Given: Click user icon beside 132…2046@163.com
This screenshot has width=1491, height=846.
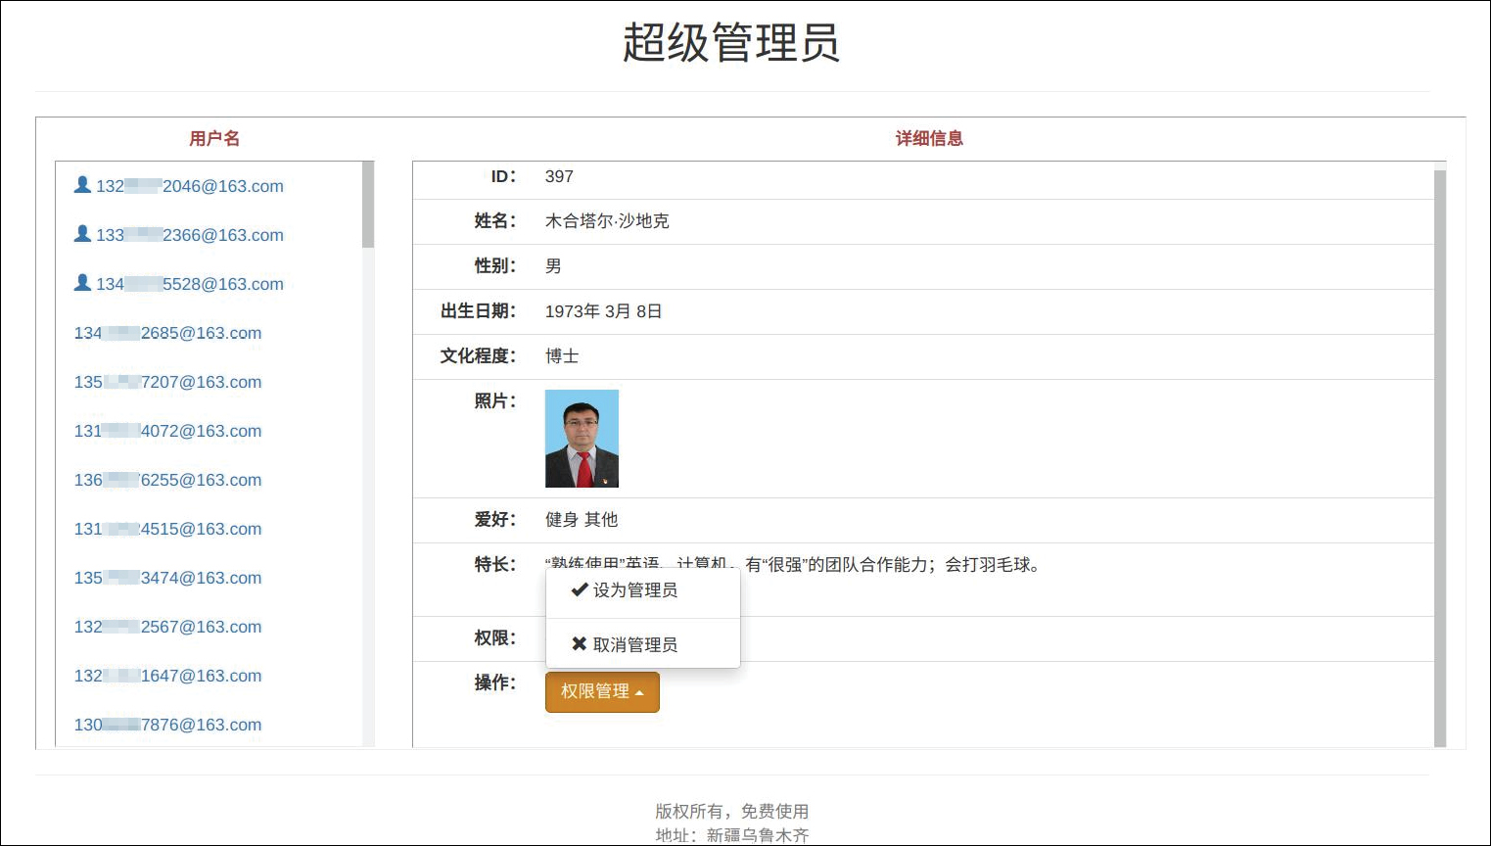Looking at the screenshot, I should [82, 185].
